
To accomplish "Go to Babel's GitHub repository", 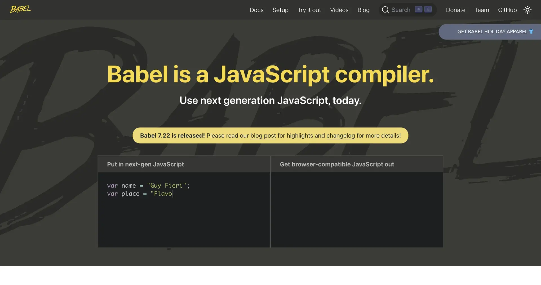I will point(507,10).
